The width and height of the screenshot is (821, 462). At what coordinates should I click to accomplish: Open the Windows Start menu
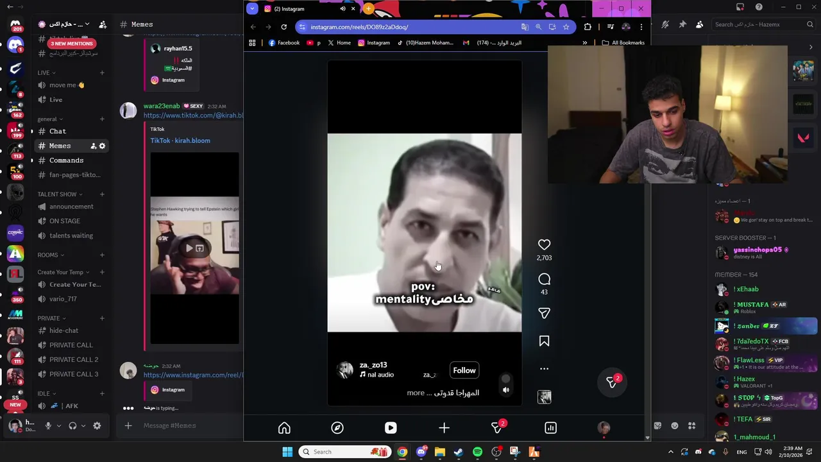click(x=287, y=452)
